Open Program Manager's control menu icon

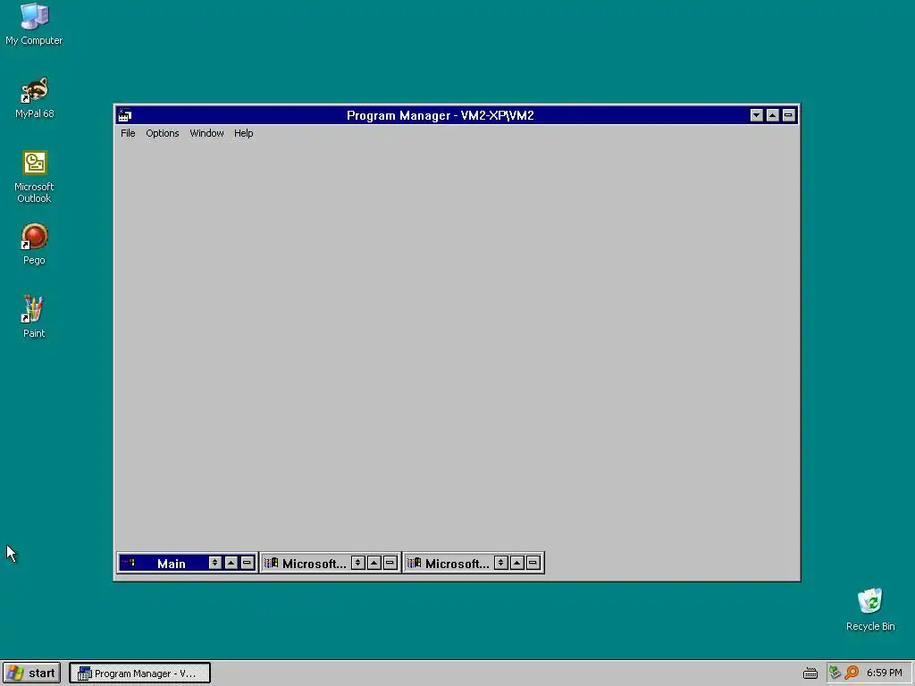tap(125, 115)
